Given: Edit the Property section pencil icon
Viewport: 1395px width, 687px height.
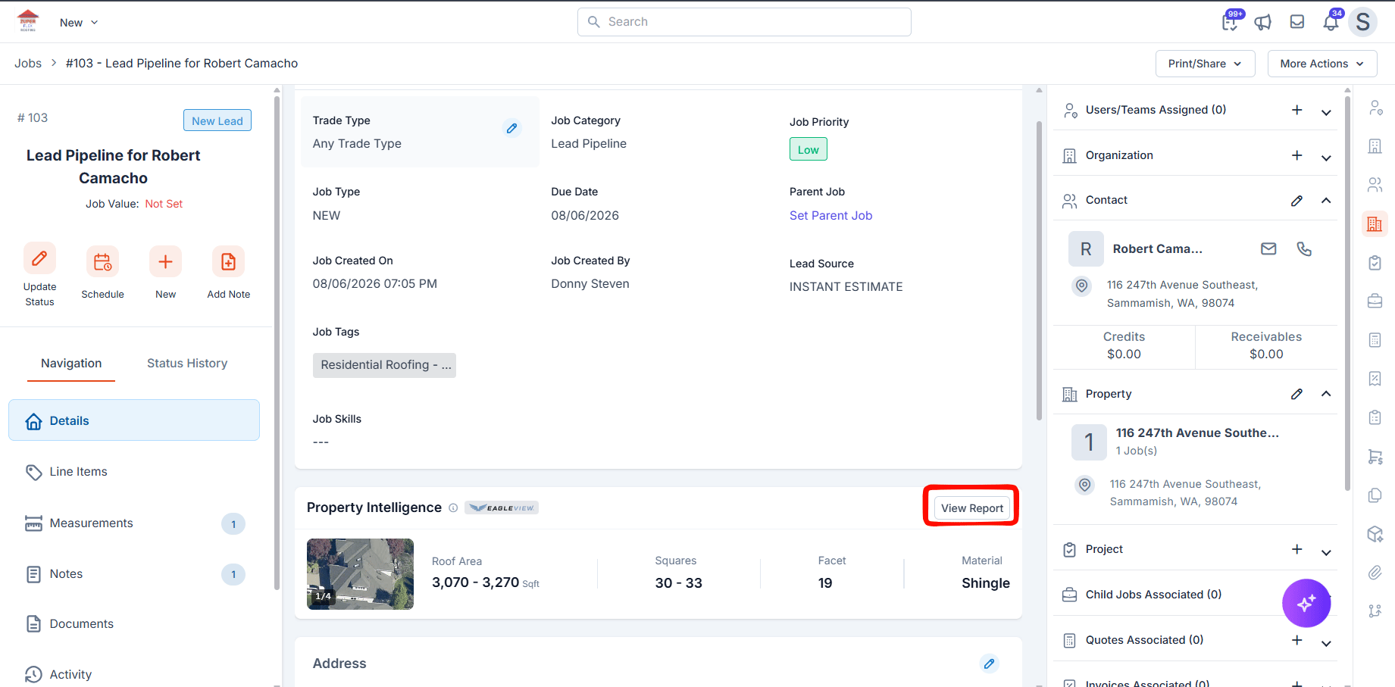Looking at the screenshot, I should 1297,394.
